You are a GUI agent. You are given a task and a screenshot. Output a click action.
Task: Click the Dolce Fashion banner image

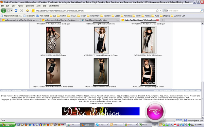point(101,111)
